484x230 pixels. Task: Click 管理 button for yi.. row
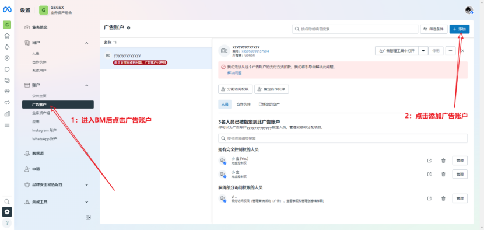460,198
